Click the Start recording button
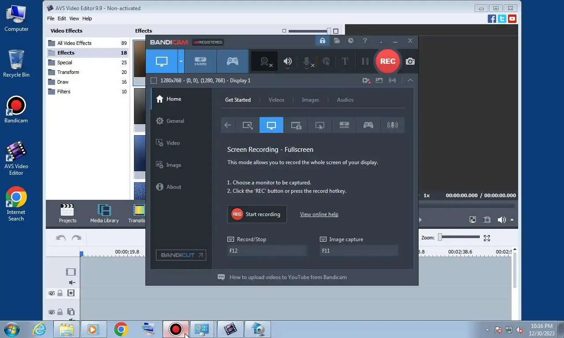 (257, 214)
